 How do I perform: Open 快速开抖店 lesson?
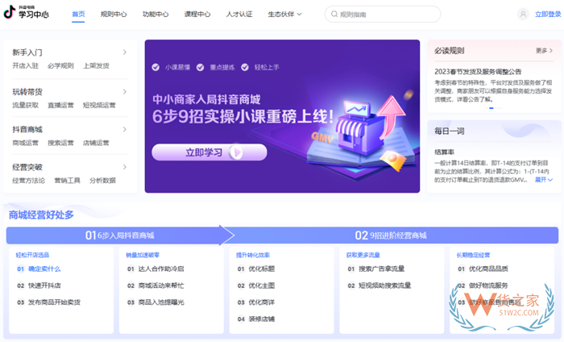(x=44, y=286)
